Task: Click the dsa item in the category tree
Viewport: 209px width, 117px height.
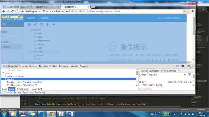Action: click(x=39, y=59)
